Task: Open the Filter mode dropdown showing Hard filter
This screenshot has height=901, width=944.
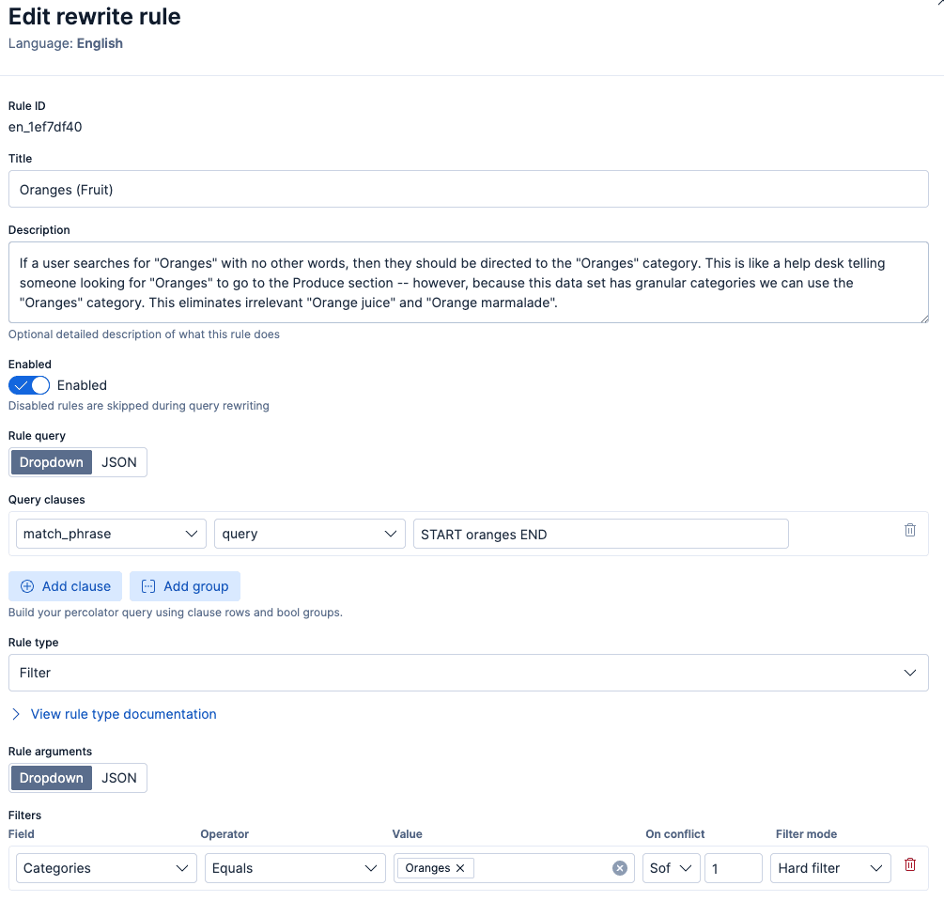Action: [x=829, y=867]
